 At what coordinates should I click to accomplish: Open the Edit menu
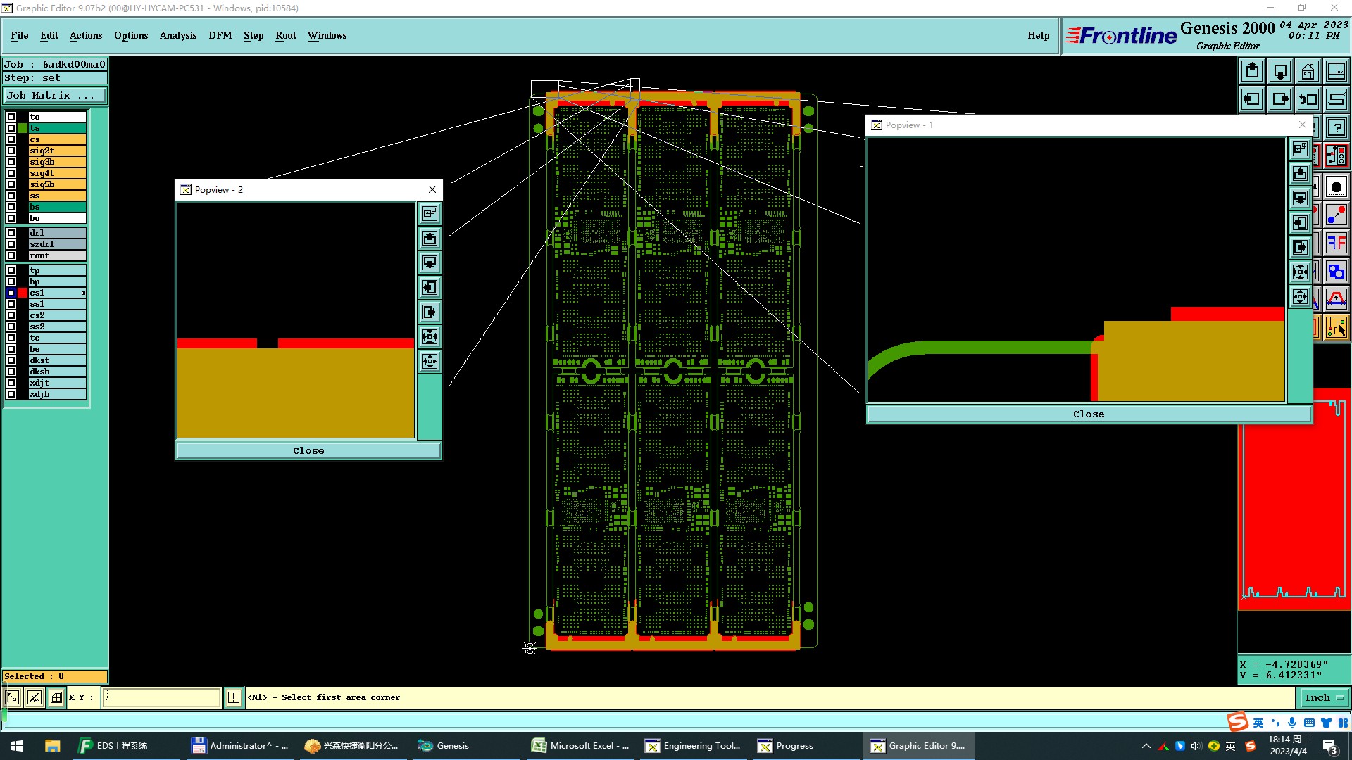pos(49,35)
